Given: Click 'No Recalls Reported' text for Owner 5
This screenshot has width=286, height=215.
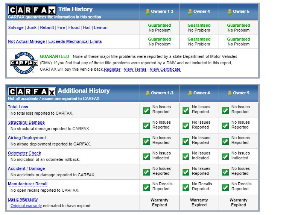Looking at the screenshot, I should (242, 186).
